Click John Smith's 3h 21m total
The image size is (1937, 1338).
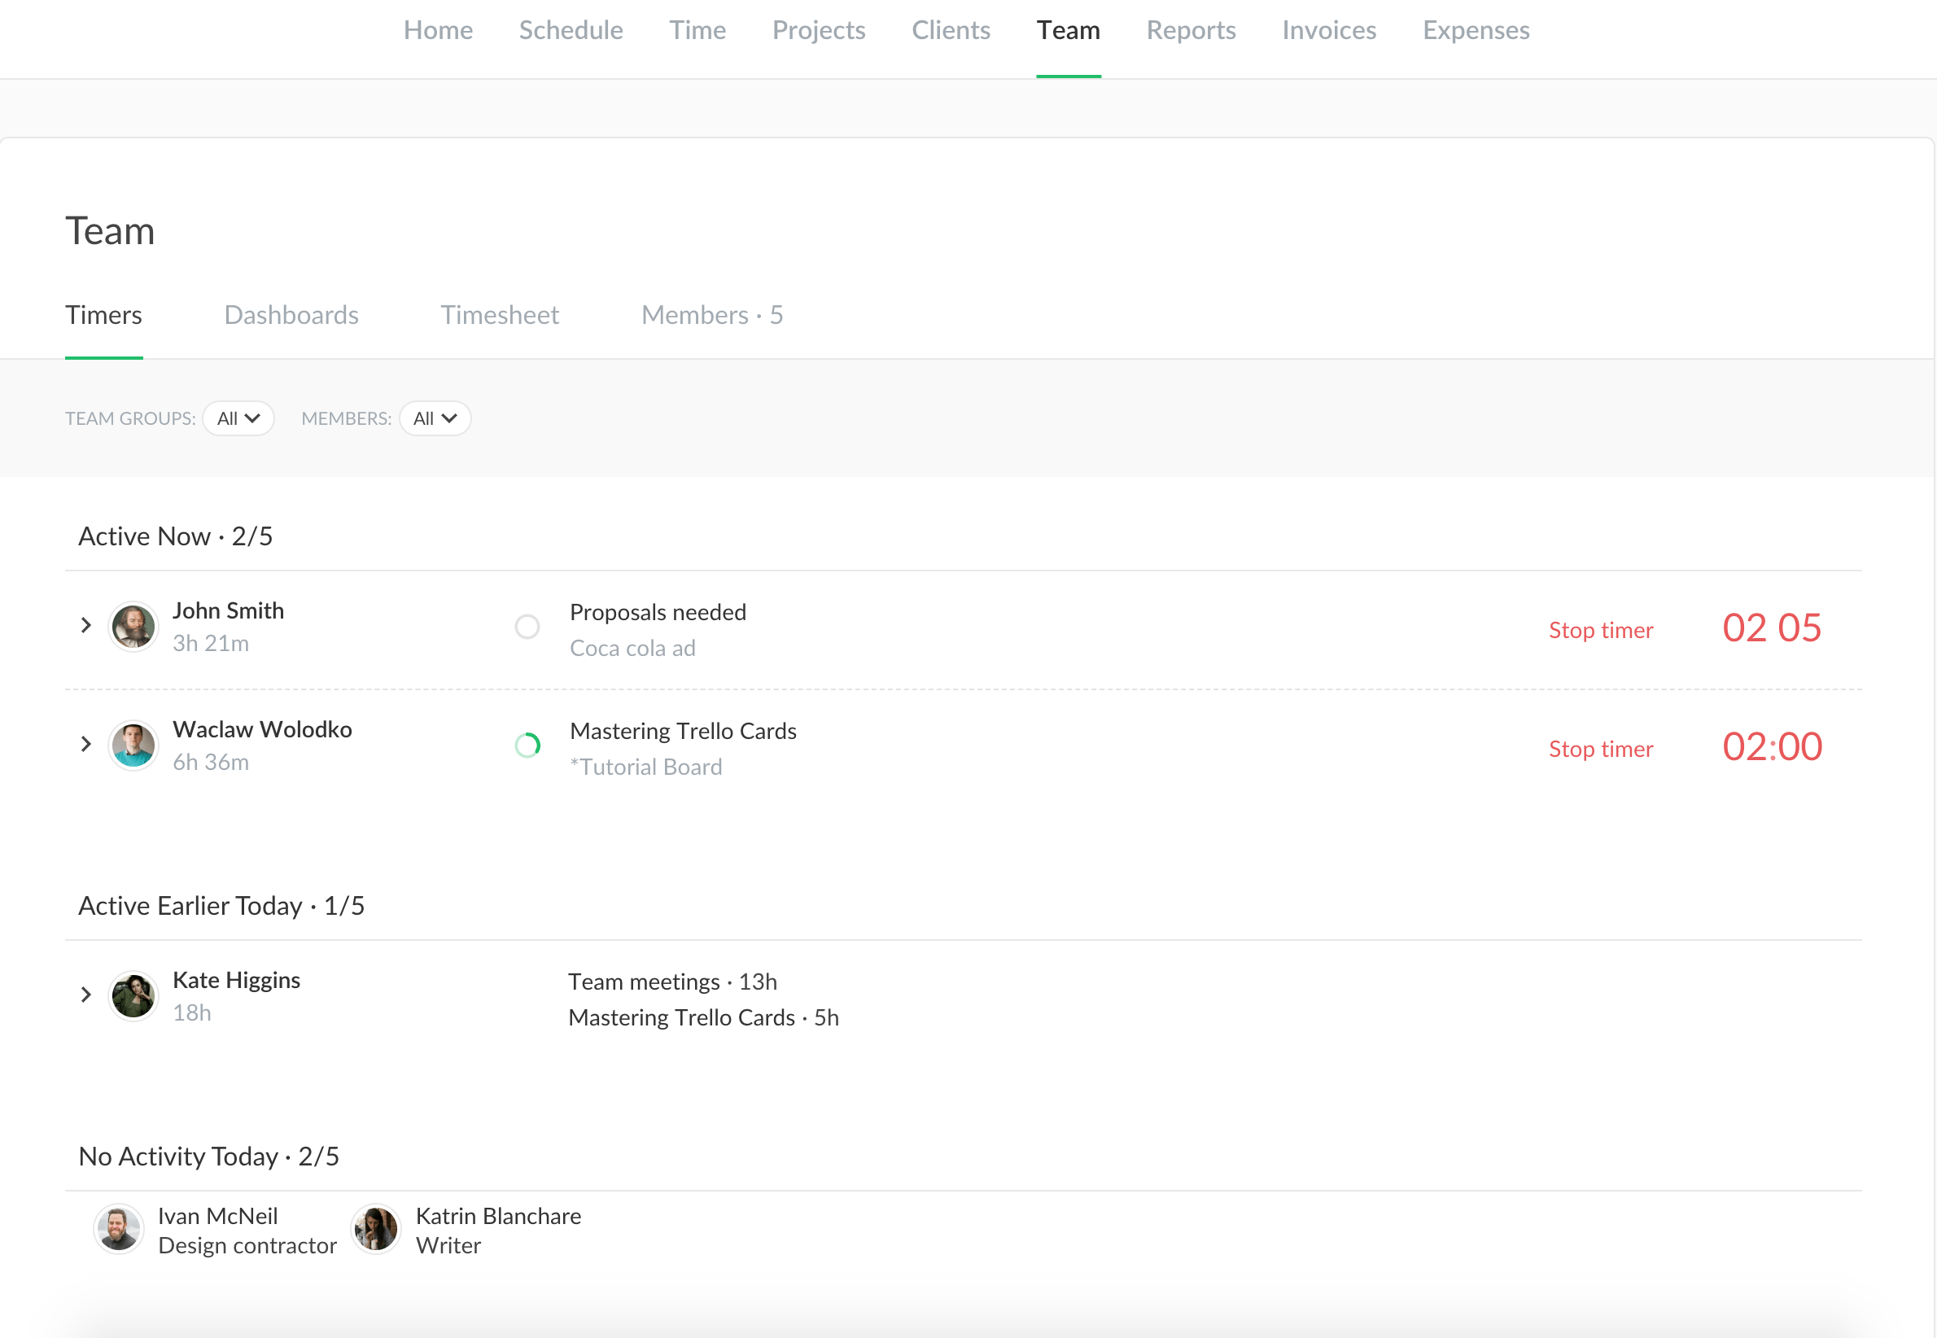point(210,644)
